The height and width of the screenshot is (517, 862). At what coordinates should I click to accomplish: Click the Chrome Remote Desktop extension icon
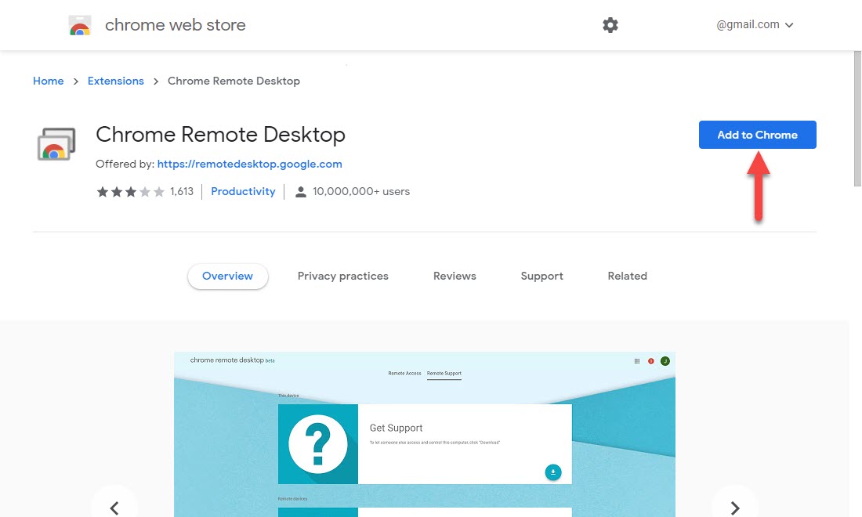[x=56, y=144]
